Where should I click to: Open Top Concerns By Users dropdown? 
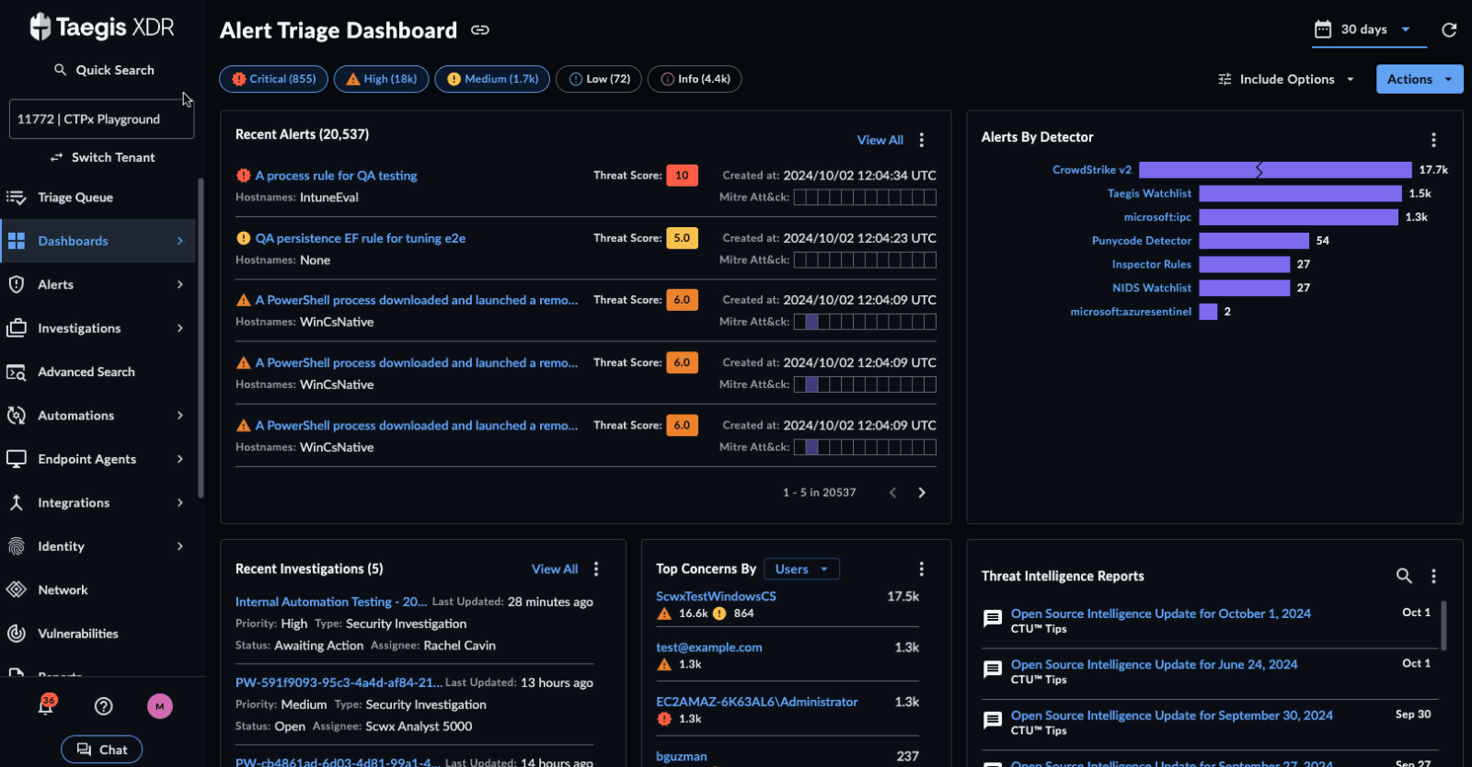tap(801, 569)
